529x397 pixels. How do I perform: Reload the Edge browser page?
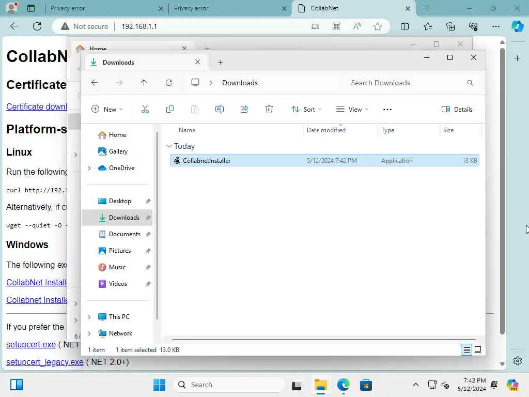click(37, 26)
